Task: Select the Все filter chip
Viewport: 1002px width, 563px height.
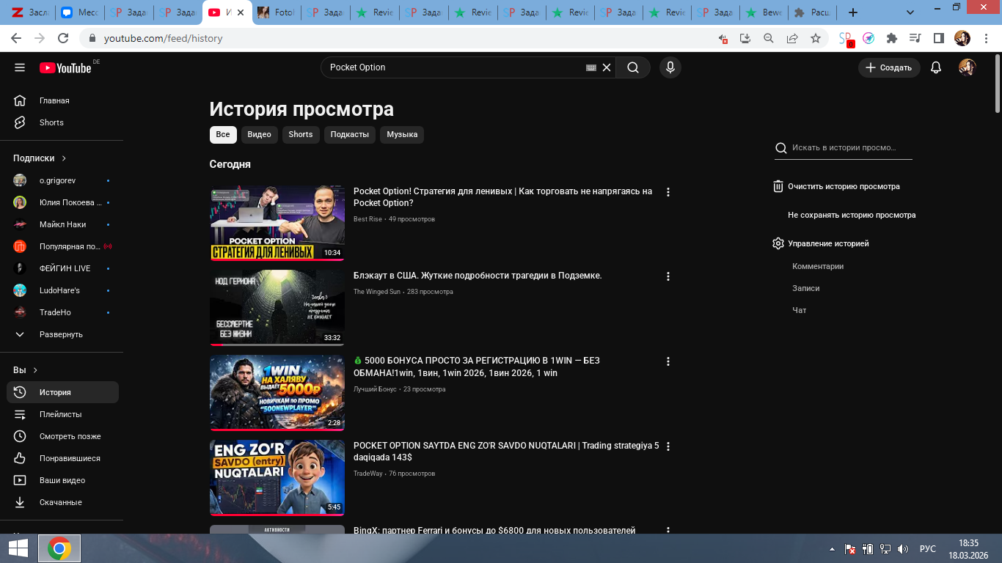Action: click(x=223, y=134)
